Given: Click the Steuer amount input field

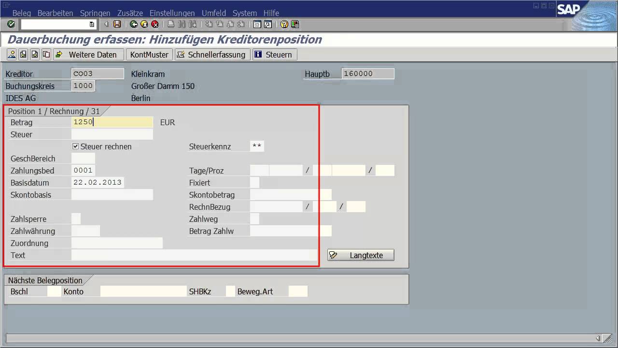Looking at the screenshot, I should (112, 134).
